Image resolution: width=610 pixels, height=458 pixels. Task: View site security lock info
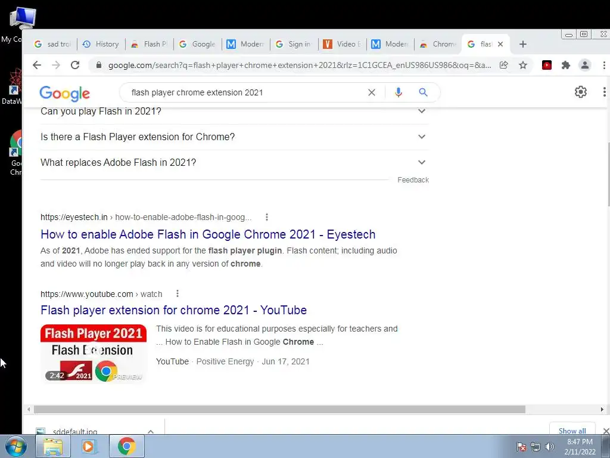click(99, 65)
